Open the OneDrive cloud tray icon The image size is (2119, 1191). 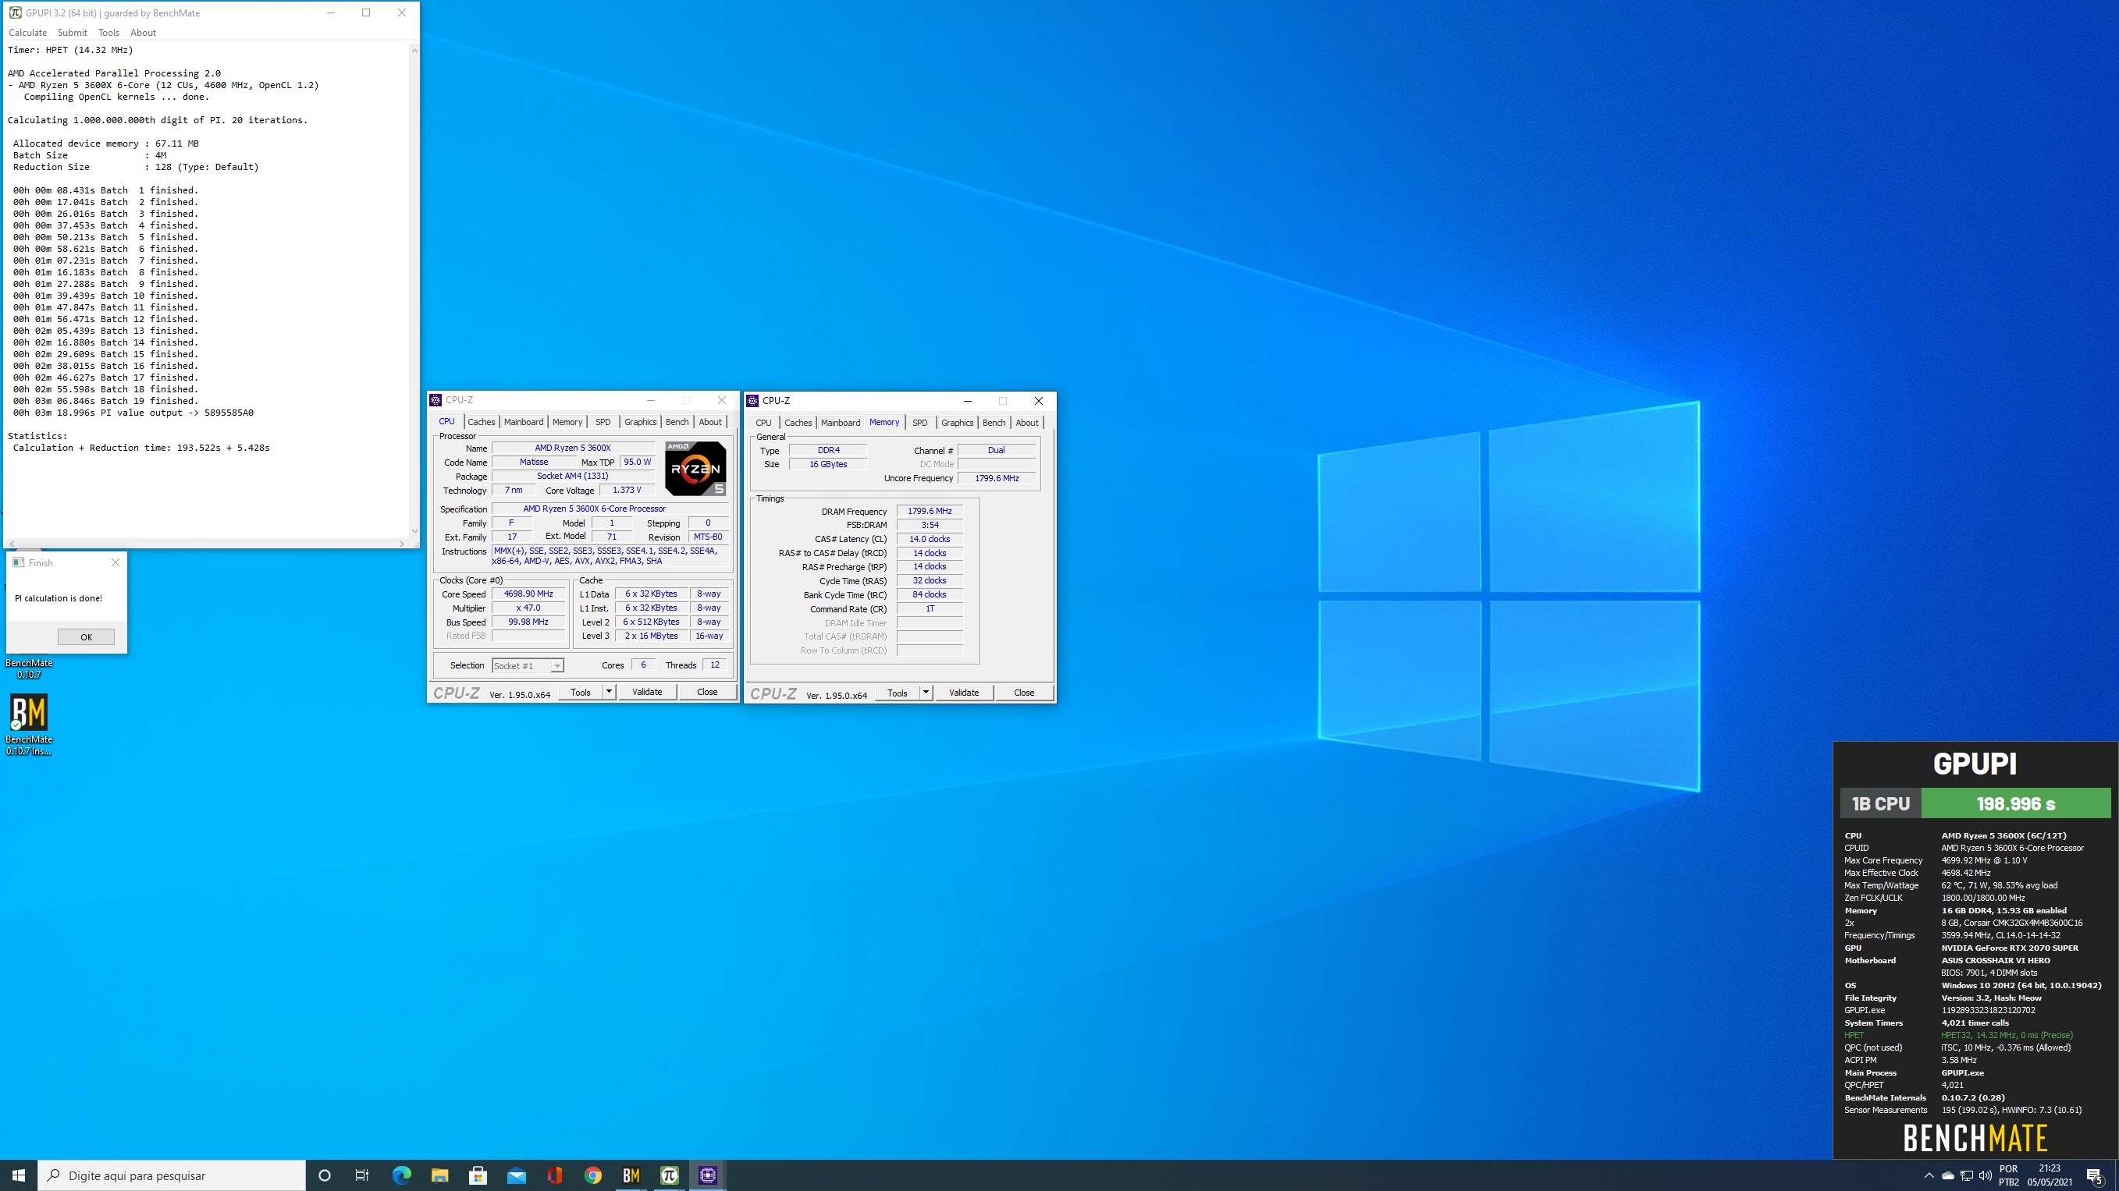[1947, 1175]
